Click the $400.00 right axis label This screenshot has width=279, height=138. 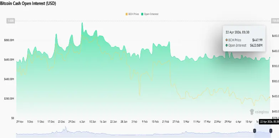(275, 111)
